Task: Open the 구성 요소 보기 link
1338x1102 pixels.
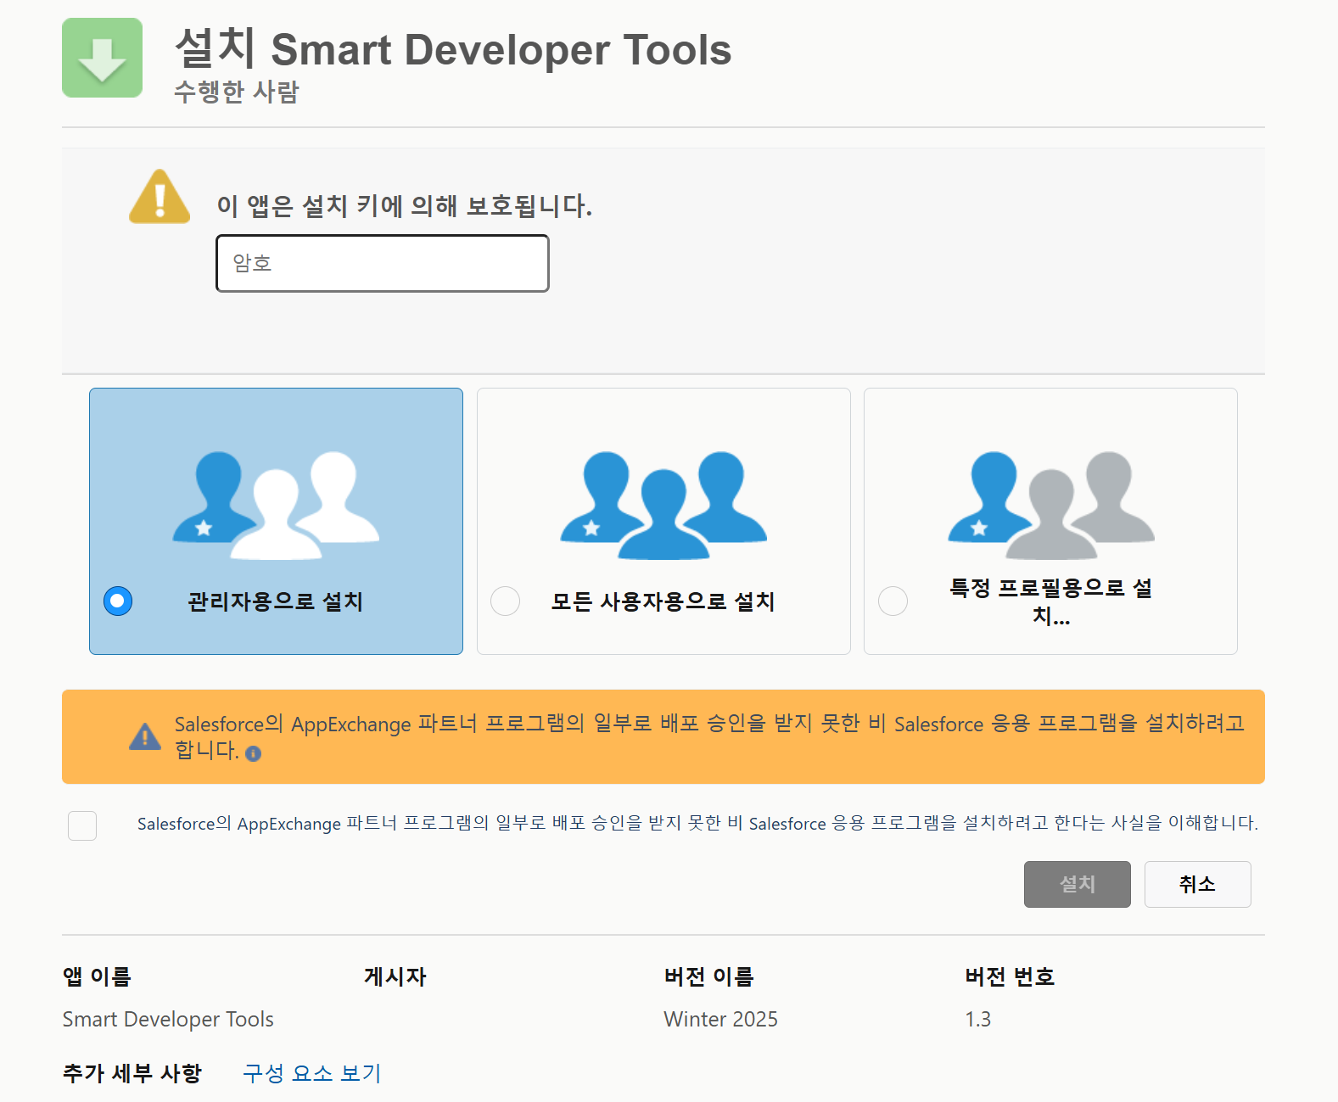Action: 312,1073
